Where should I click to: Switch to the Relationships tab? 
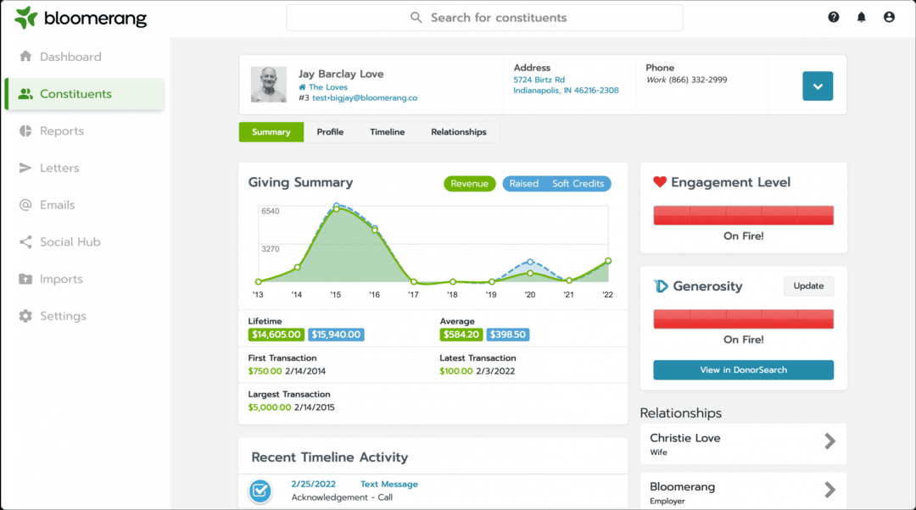pyautogui.click(x=458, y=132)
